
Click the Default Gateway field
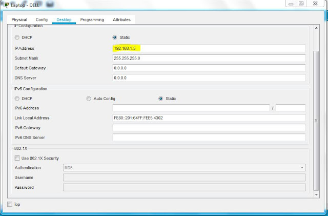(x=209, y=68)
